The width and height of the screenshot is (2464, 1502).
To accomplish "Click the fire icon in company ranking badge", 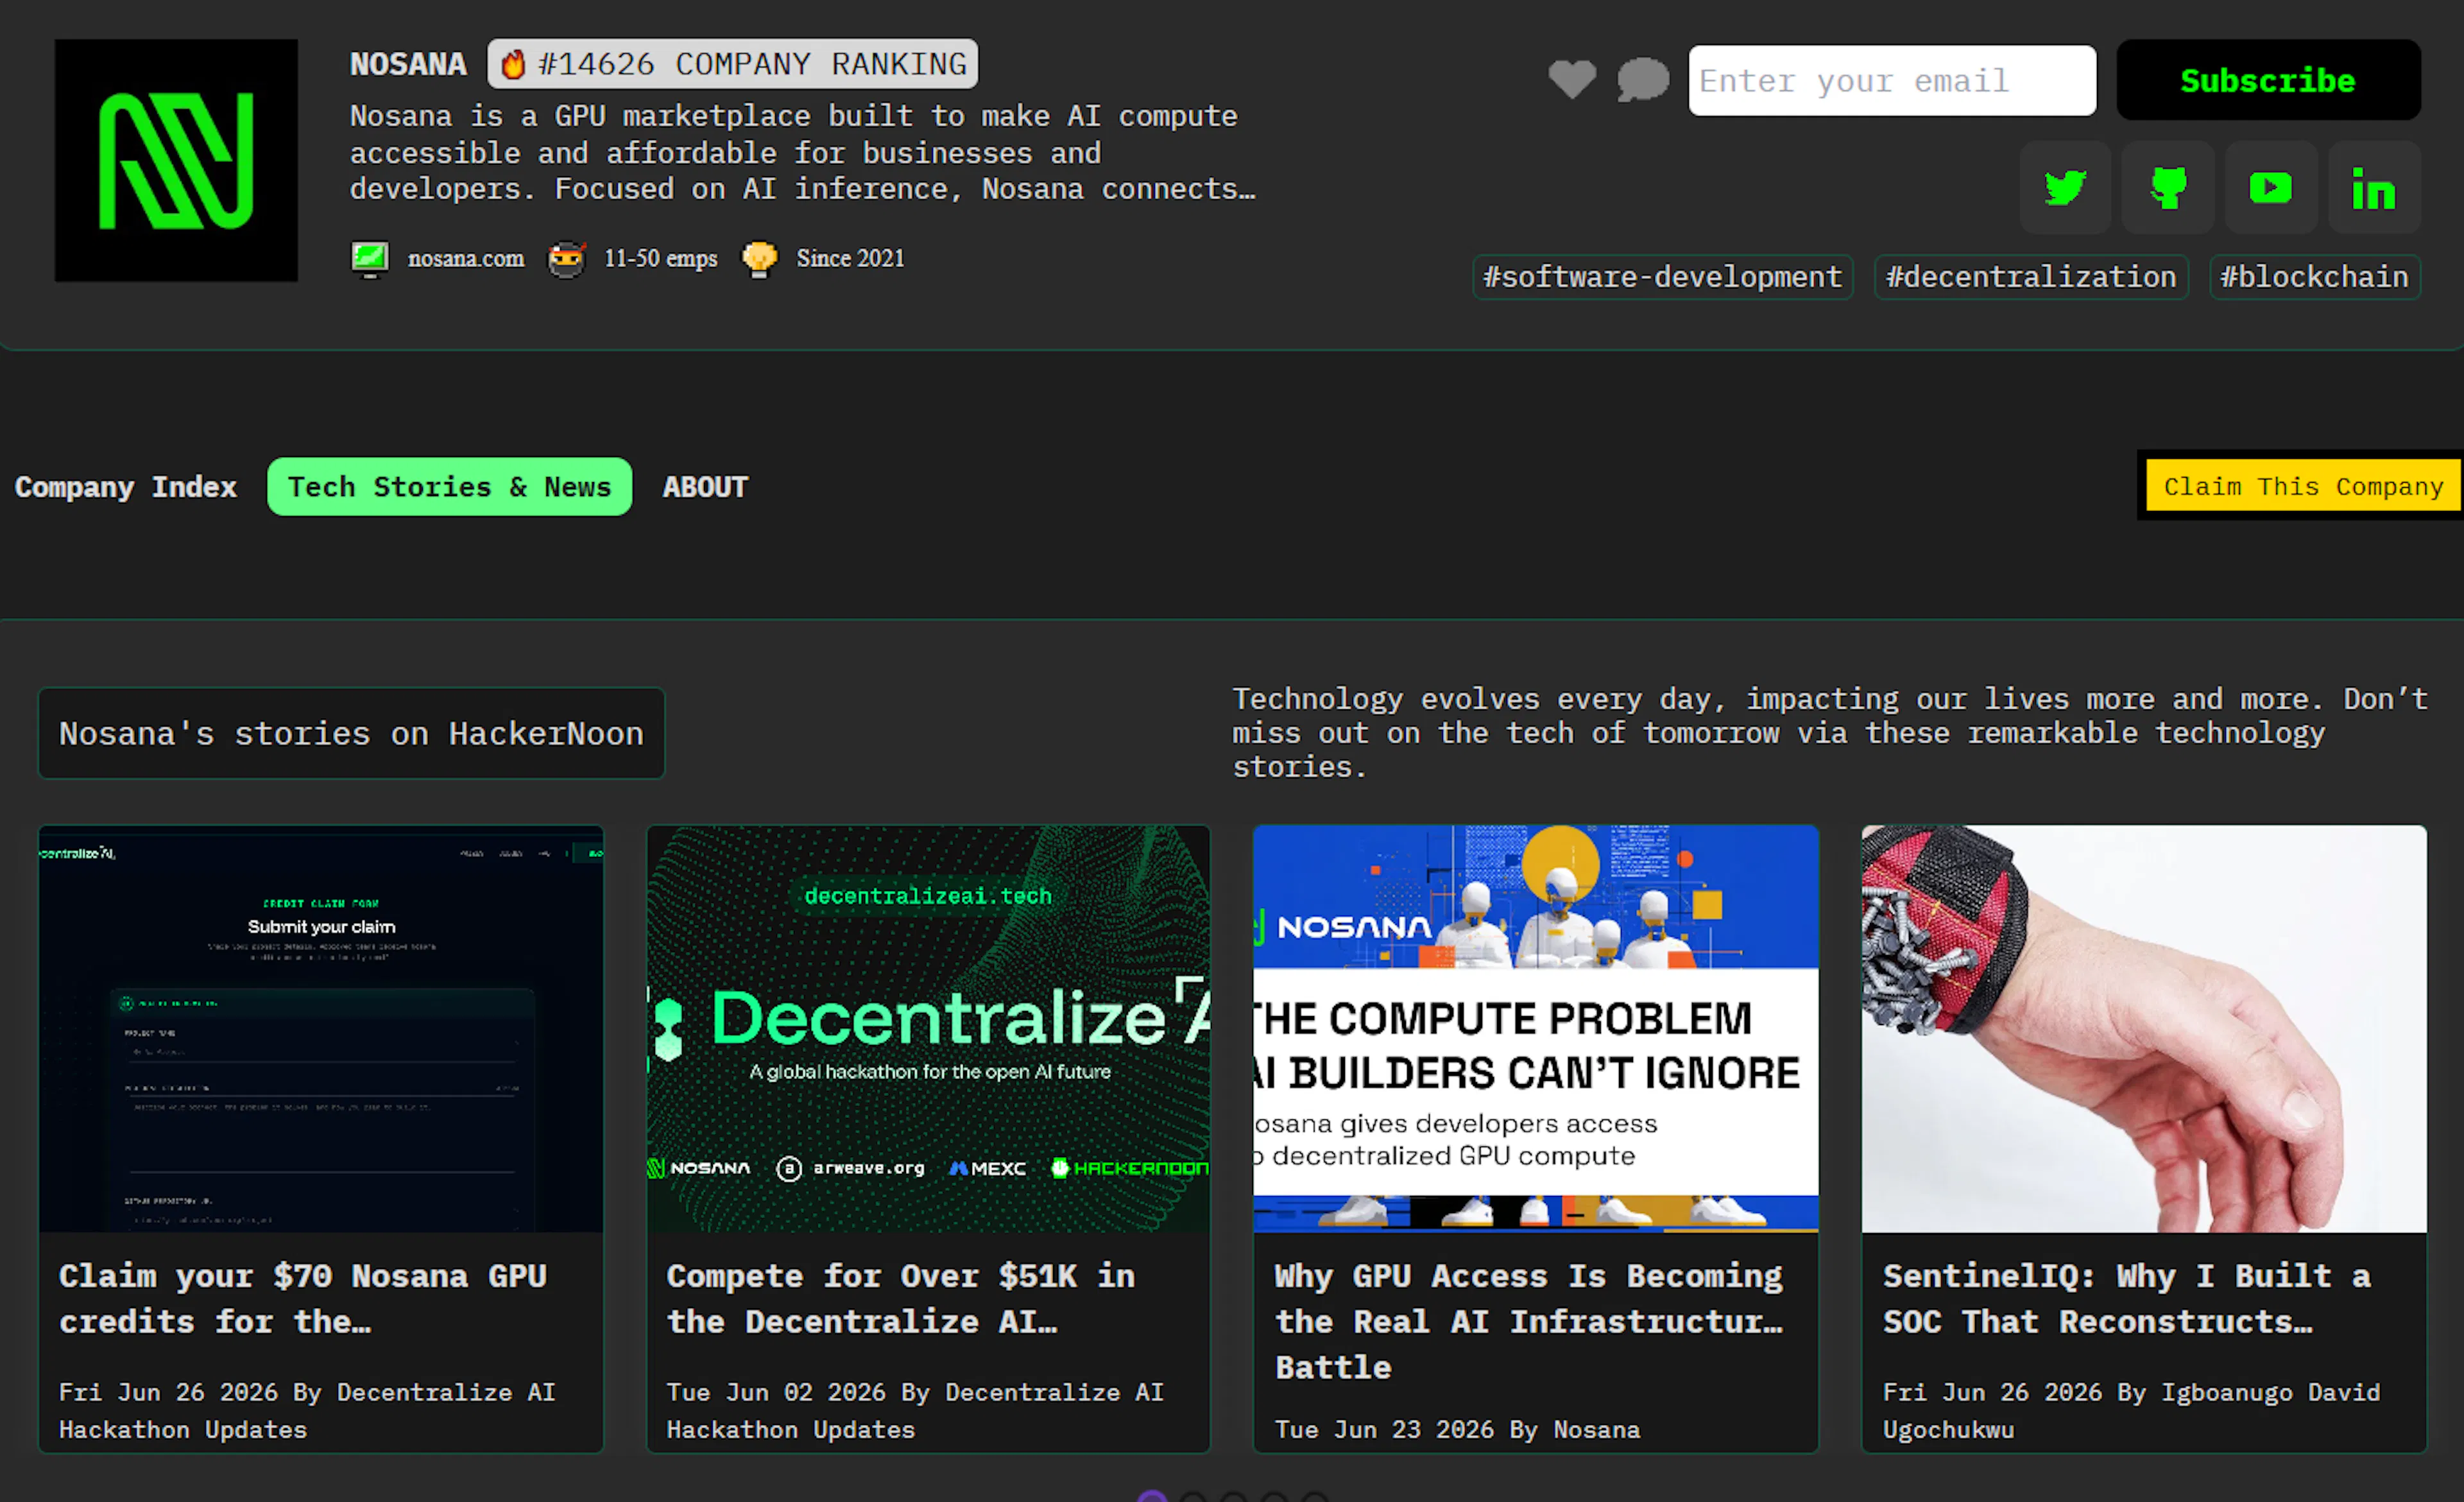I will coord(513,65).
